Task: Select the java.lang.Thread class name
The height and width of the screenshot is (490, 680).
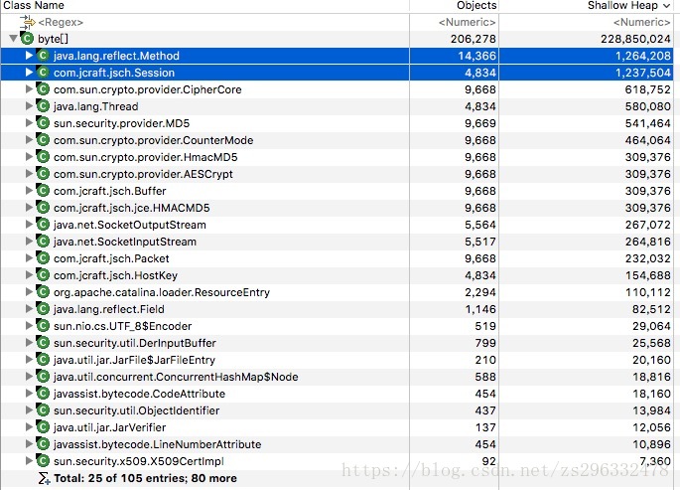Action: (96, 106)
